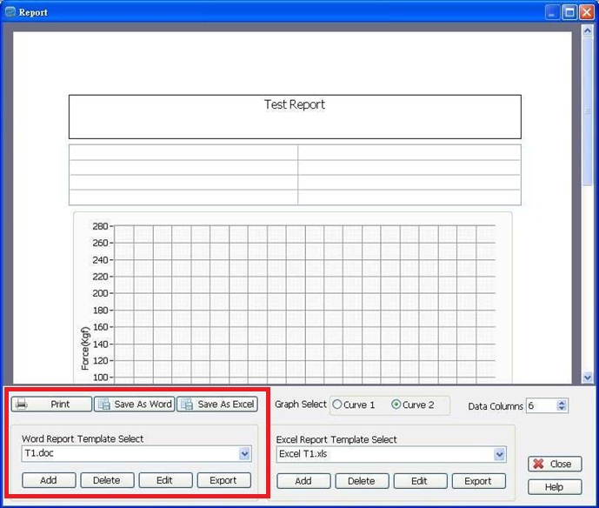Export the Excel report template
This screenshot has height=508, width=599.
tap(479, 481)
